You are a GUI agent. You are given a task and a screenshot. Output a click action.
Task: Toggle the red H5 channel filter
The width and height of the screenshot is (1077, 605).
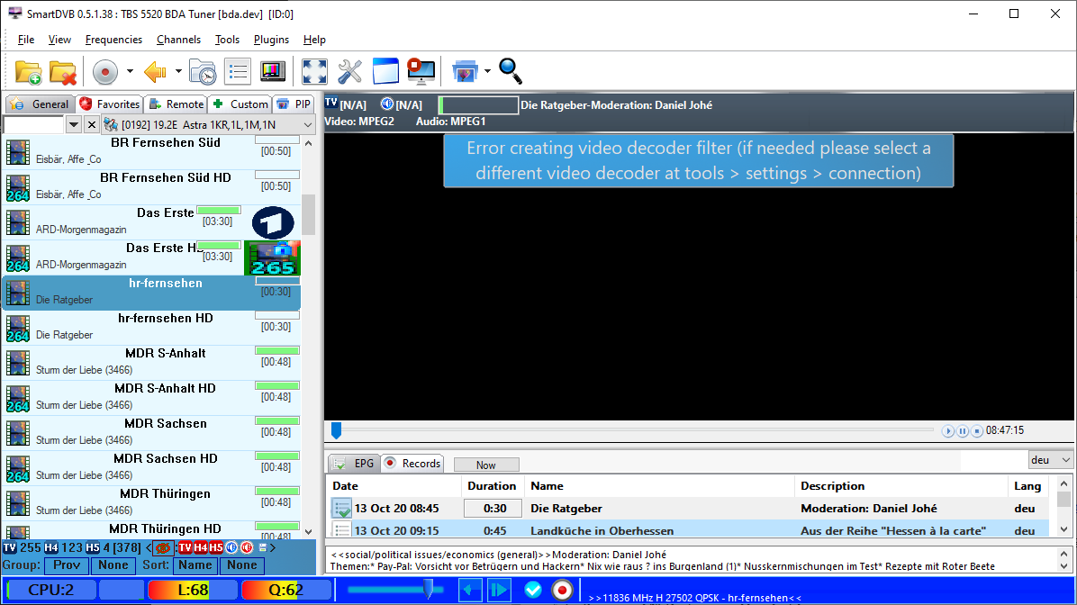[x=216, y=547]
